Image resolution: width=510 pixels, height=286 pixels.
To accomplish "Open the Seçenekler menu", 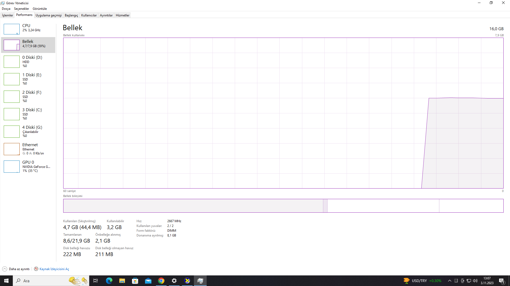I will (x=22, y=9).
